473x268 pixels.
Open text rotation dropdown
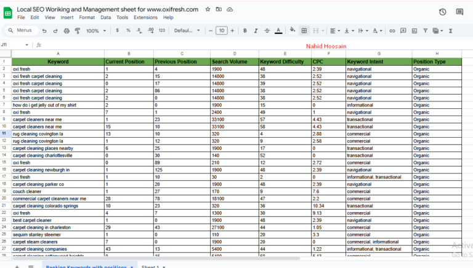click(x=377, y=31)
